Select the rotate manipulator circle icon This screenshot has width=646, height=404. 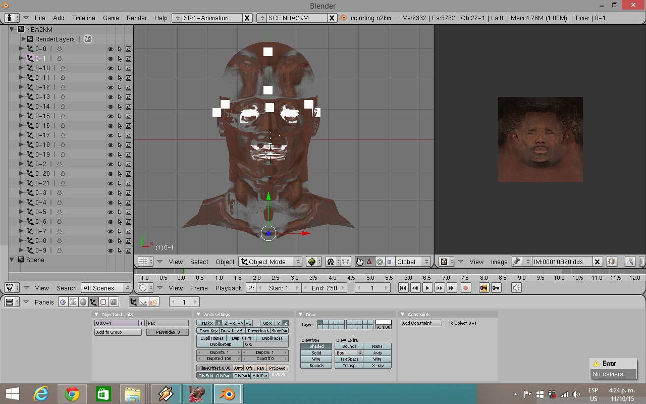coord(380,262)
